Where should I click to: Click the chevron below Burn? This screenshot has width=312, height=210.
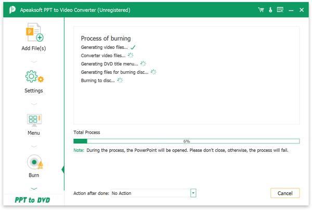pyautogui.click(x=34, y=189)
